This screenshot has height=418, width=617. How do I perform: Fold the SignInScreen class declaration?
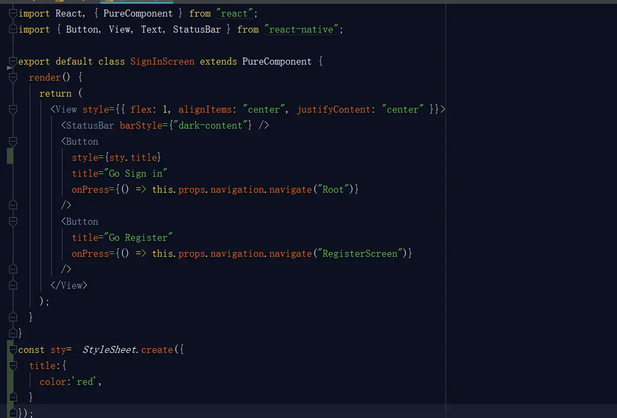click(13, 61)
